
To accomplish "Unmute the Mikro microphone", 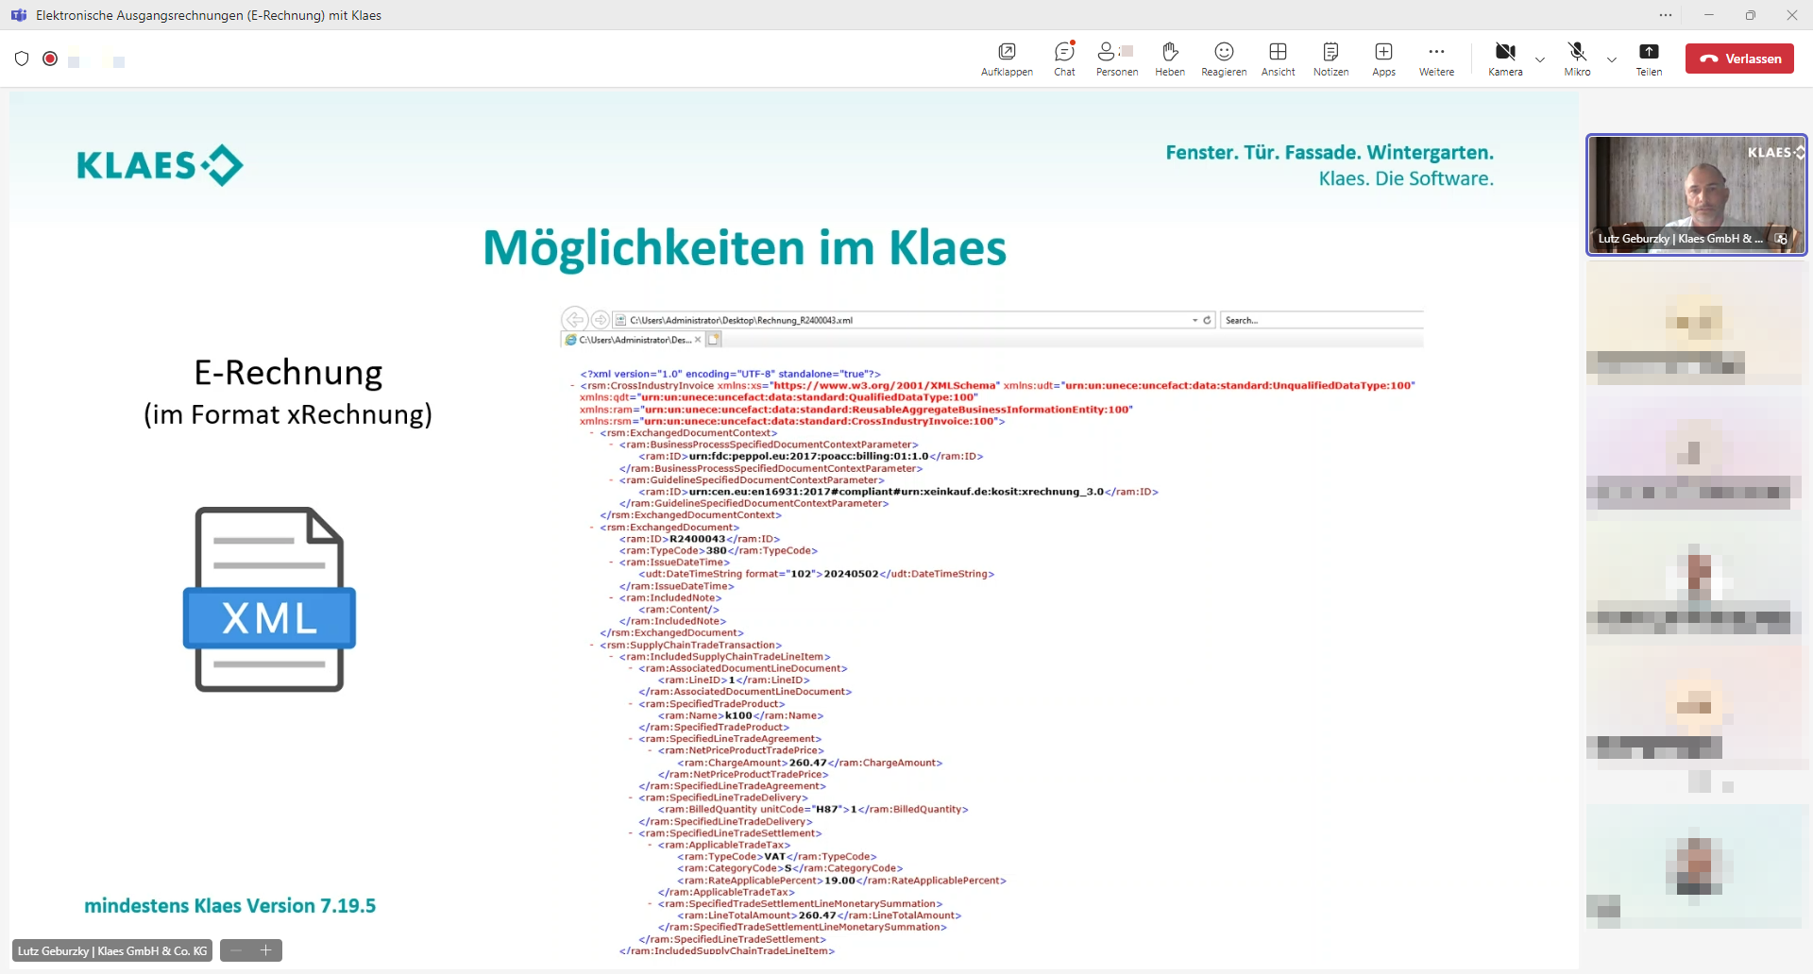I will (x=1577, y=59).
